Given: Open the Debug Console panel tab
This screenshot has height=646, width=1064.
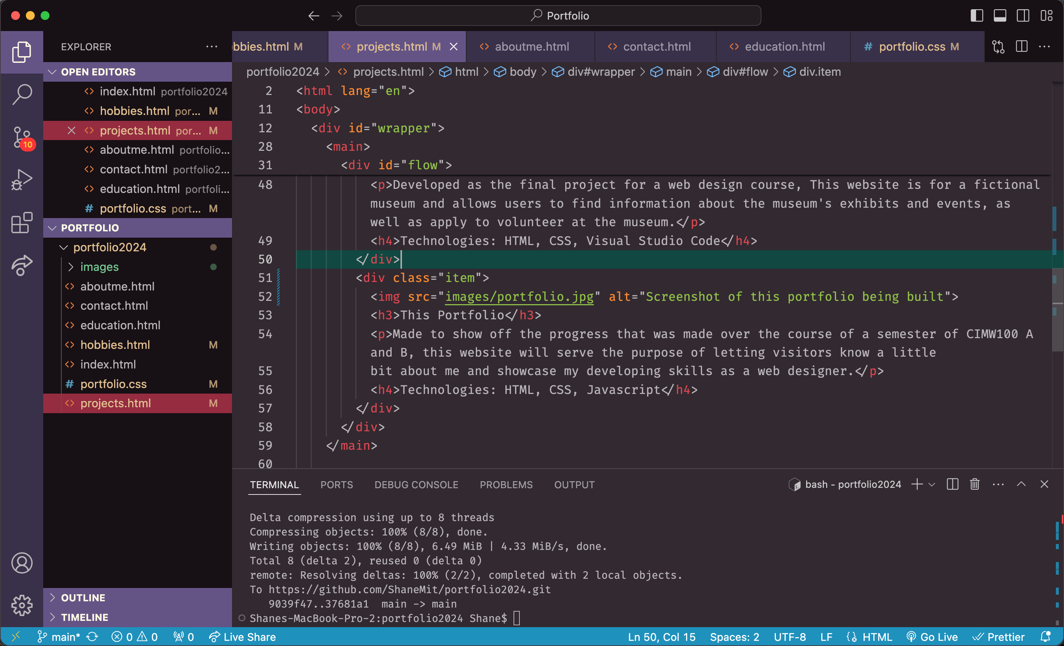Looking at the screenshot, I should point(416,484).
